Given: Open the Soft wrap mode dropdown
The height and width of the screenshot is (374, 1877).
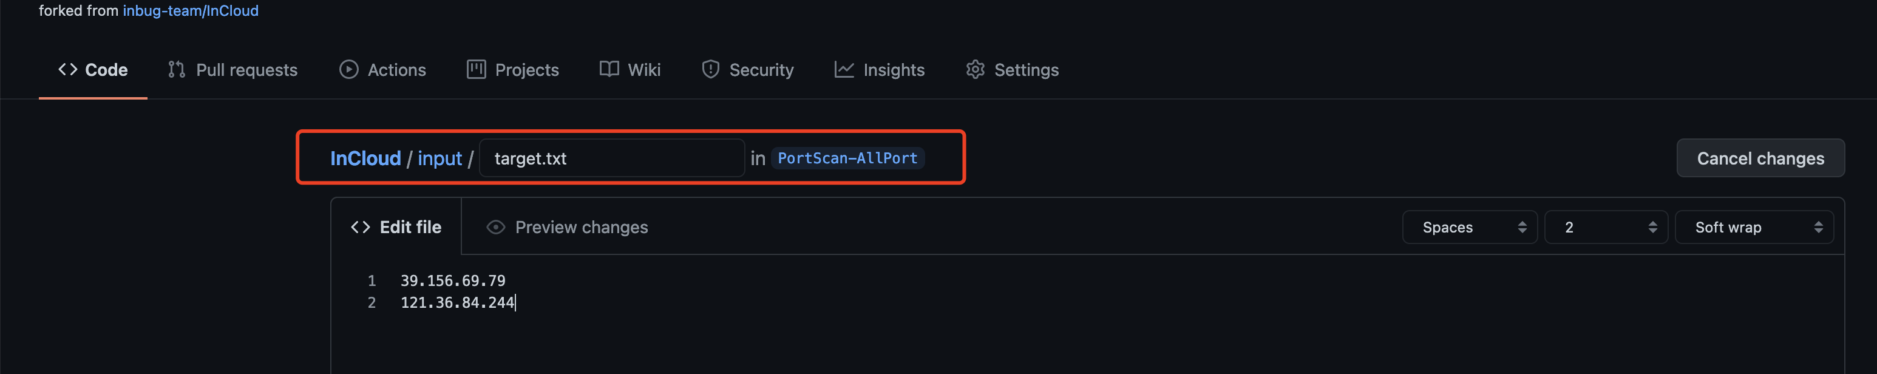Looking at the screenshot, I should tap(1753, 228).
